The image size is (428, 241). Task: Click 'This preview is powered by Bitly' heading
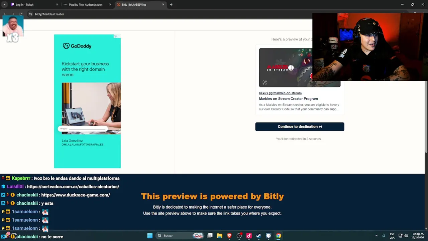click(x=212, y=196)
